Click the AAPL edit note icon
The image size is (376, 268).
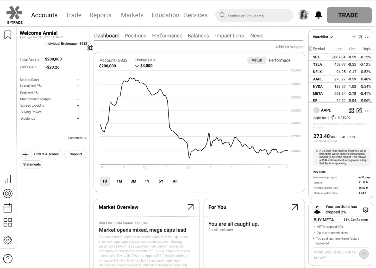click(359, 110)
